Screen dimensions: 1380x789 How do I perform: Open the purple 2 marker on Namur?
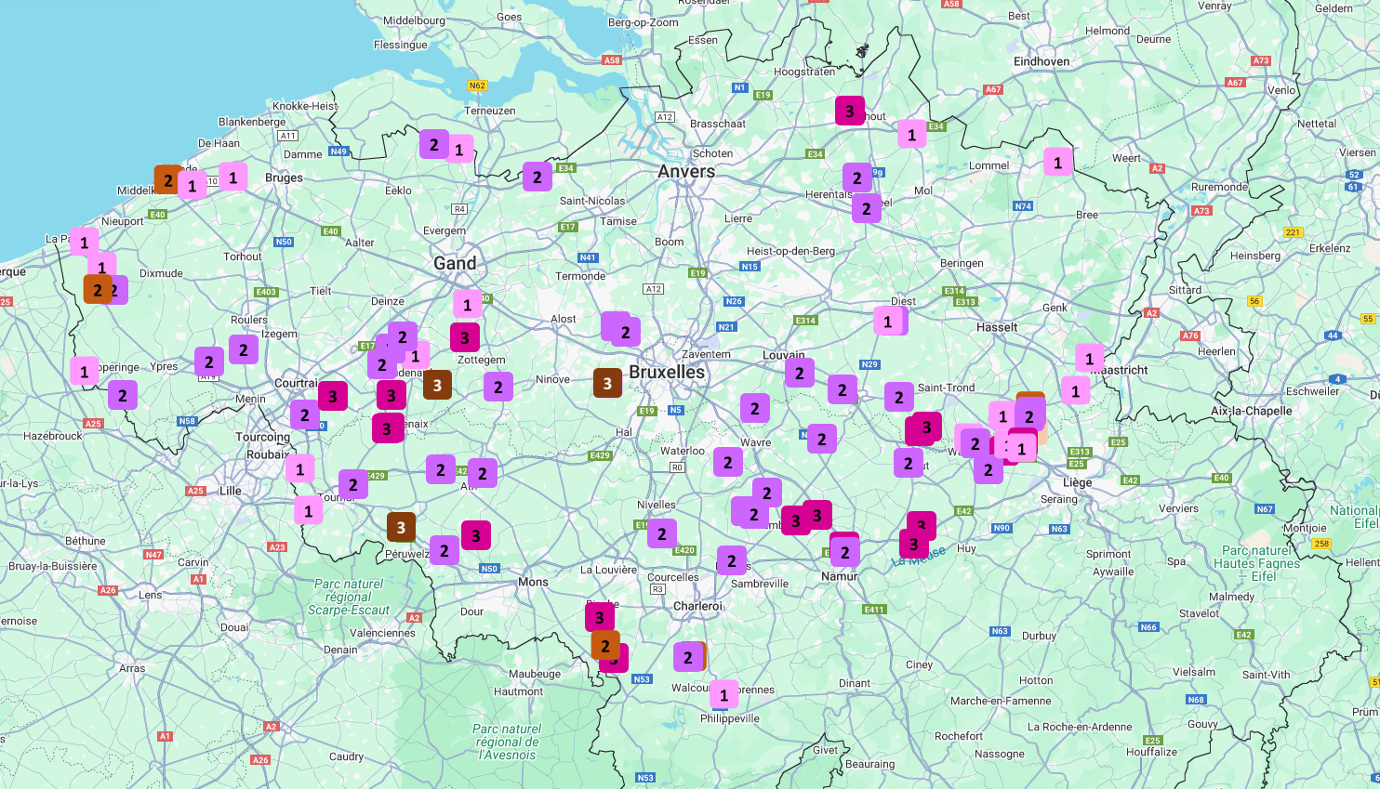point(844,552)
